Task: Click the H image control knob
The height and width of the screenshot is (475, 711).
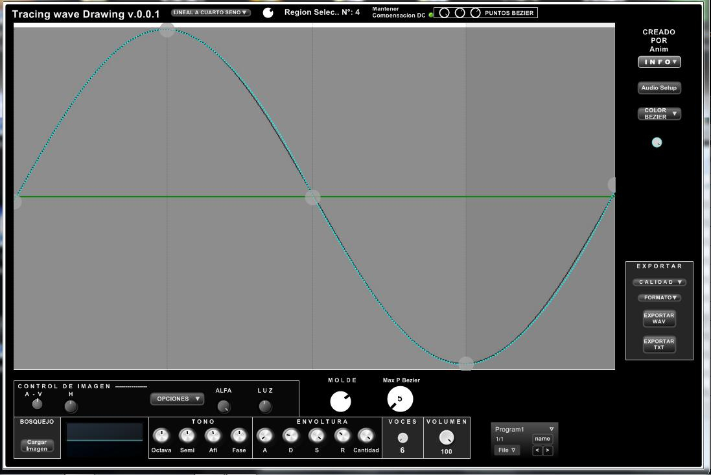Action: tap(71, 406)
